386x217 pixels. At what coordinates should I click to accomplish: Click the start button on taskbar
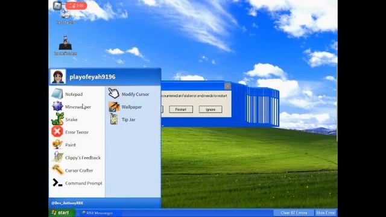(62, 213)
